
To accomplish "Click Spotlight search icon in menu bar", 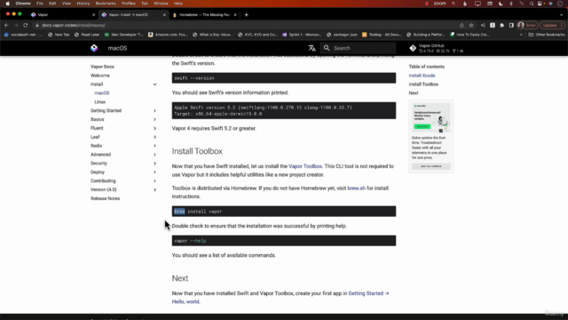I will tap(532, 4).
